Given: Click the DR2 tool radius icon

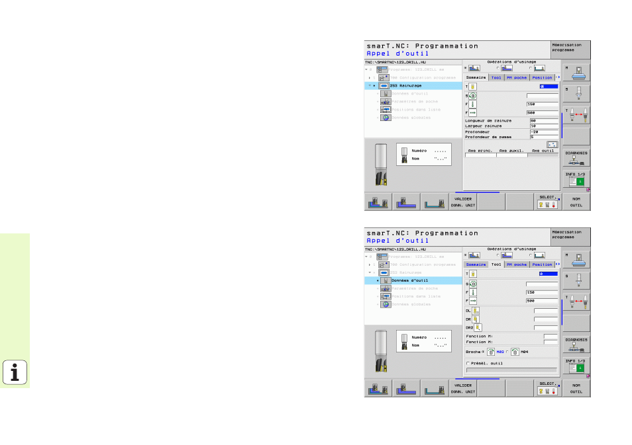Looking at the screenshot, I should pyautogui.click(x=478, y=328).
